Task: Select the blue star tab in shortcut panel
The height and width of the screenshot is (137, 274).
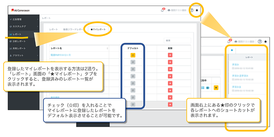Action: pos(232,50)
